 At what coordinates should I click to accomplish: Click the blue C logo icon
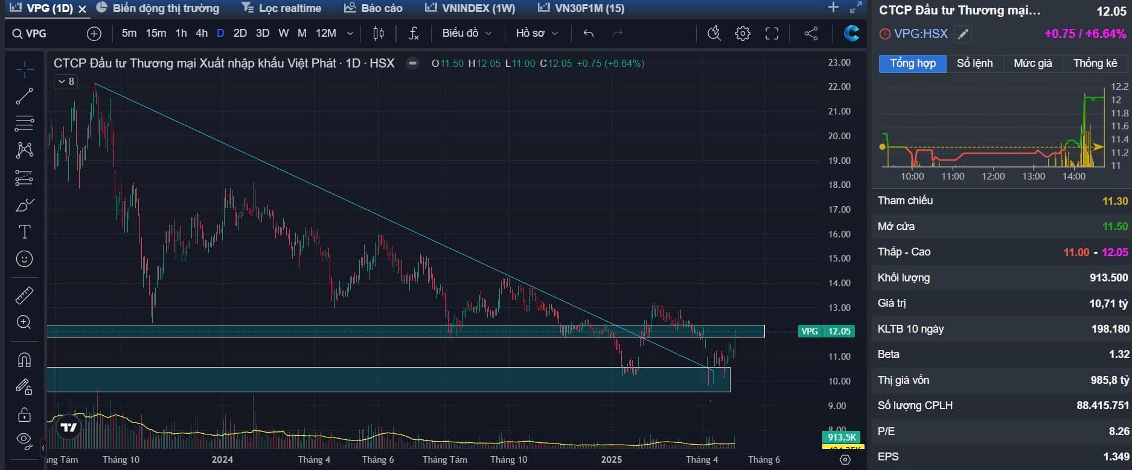(852, 33)
